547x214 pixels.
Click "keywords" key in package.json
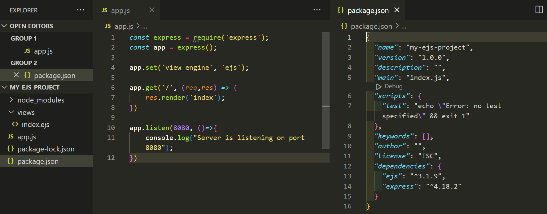point(394,136)
